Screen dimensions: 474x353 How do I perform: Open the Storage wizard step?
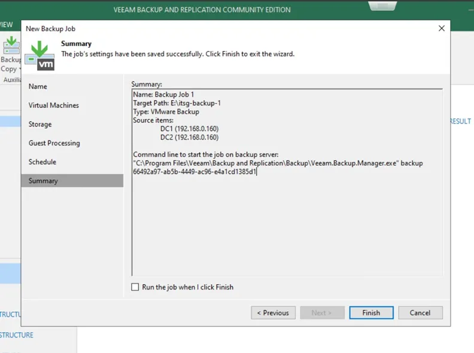tap(40, 124)
